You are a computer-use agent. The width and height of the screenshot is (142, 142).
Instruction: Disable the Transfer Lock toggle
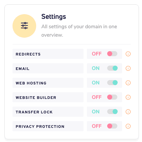point(112,112)
